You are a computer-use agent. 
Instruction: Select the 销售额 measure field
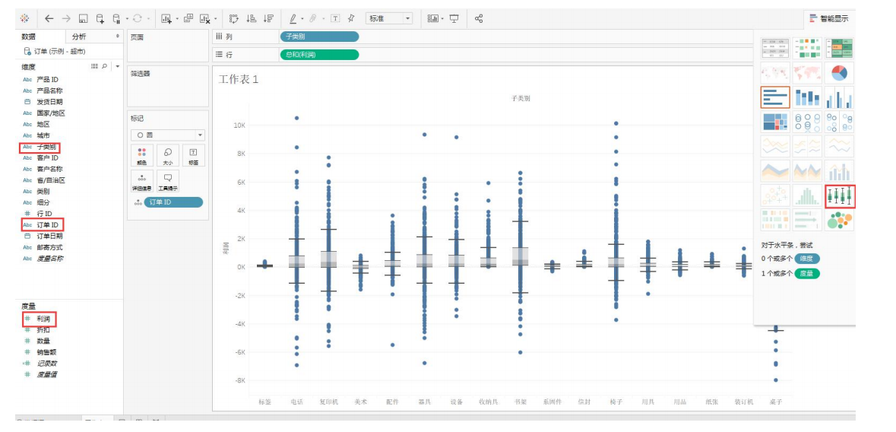point(46,352)
